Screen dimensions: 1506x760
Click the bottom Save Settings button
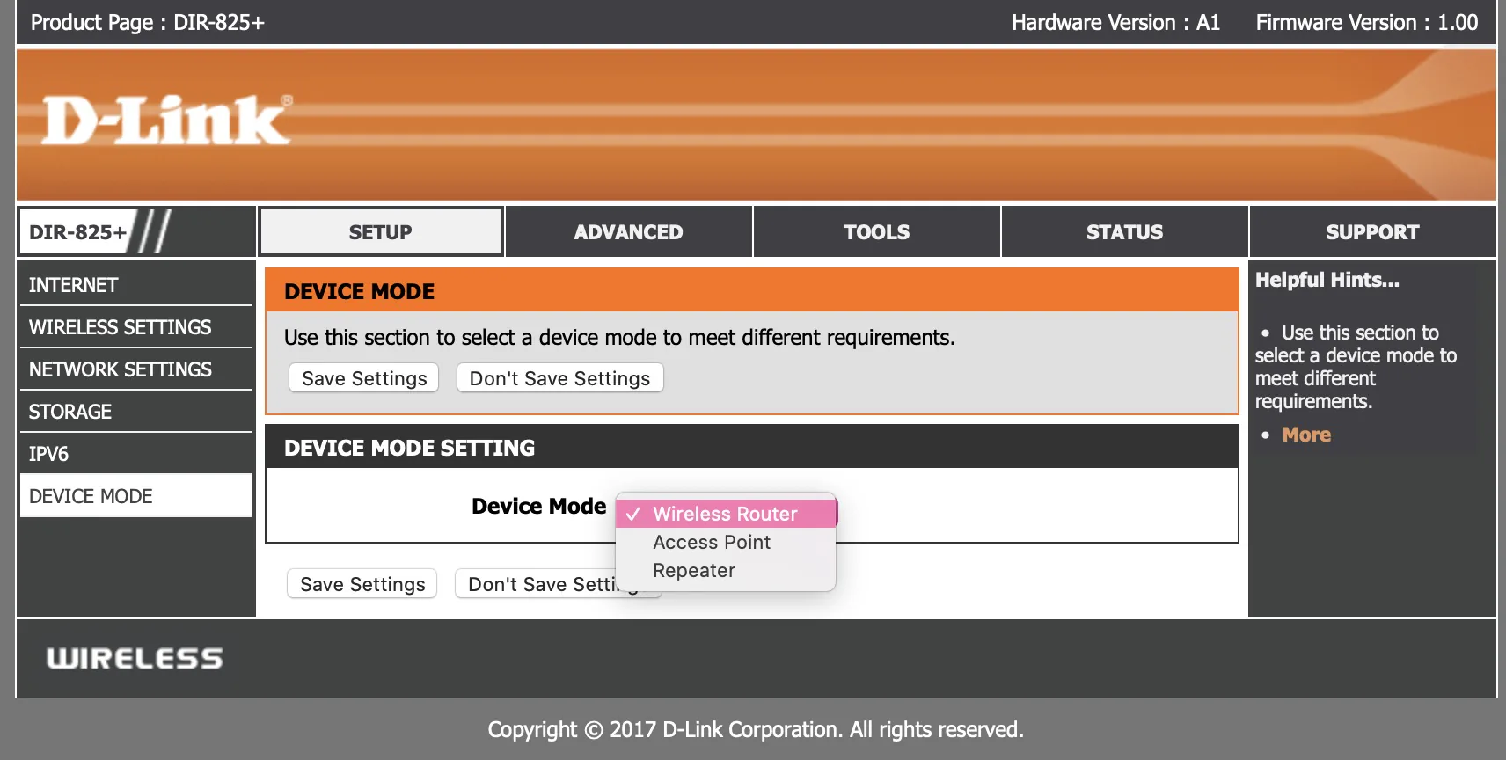pyautogui.click(x=362, y=584)
